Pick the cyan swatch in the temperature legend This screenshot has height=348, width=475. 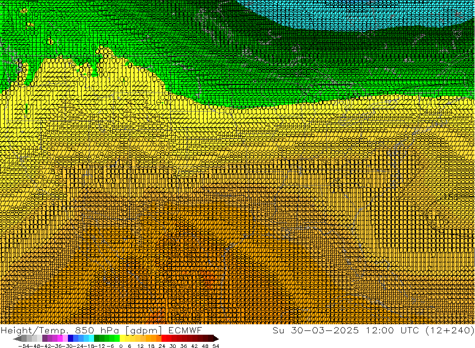[91, 339]
